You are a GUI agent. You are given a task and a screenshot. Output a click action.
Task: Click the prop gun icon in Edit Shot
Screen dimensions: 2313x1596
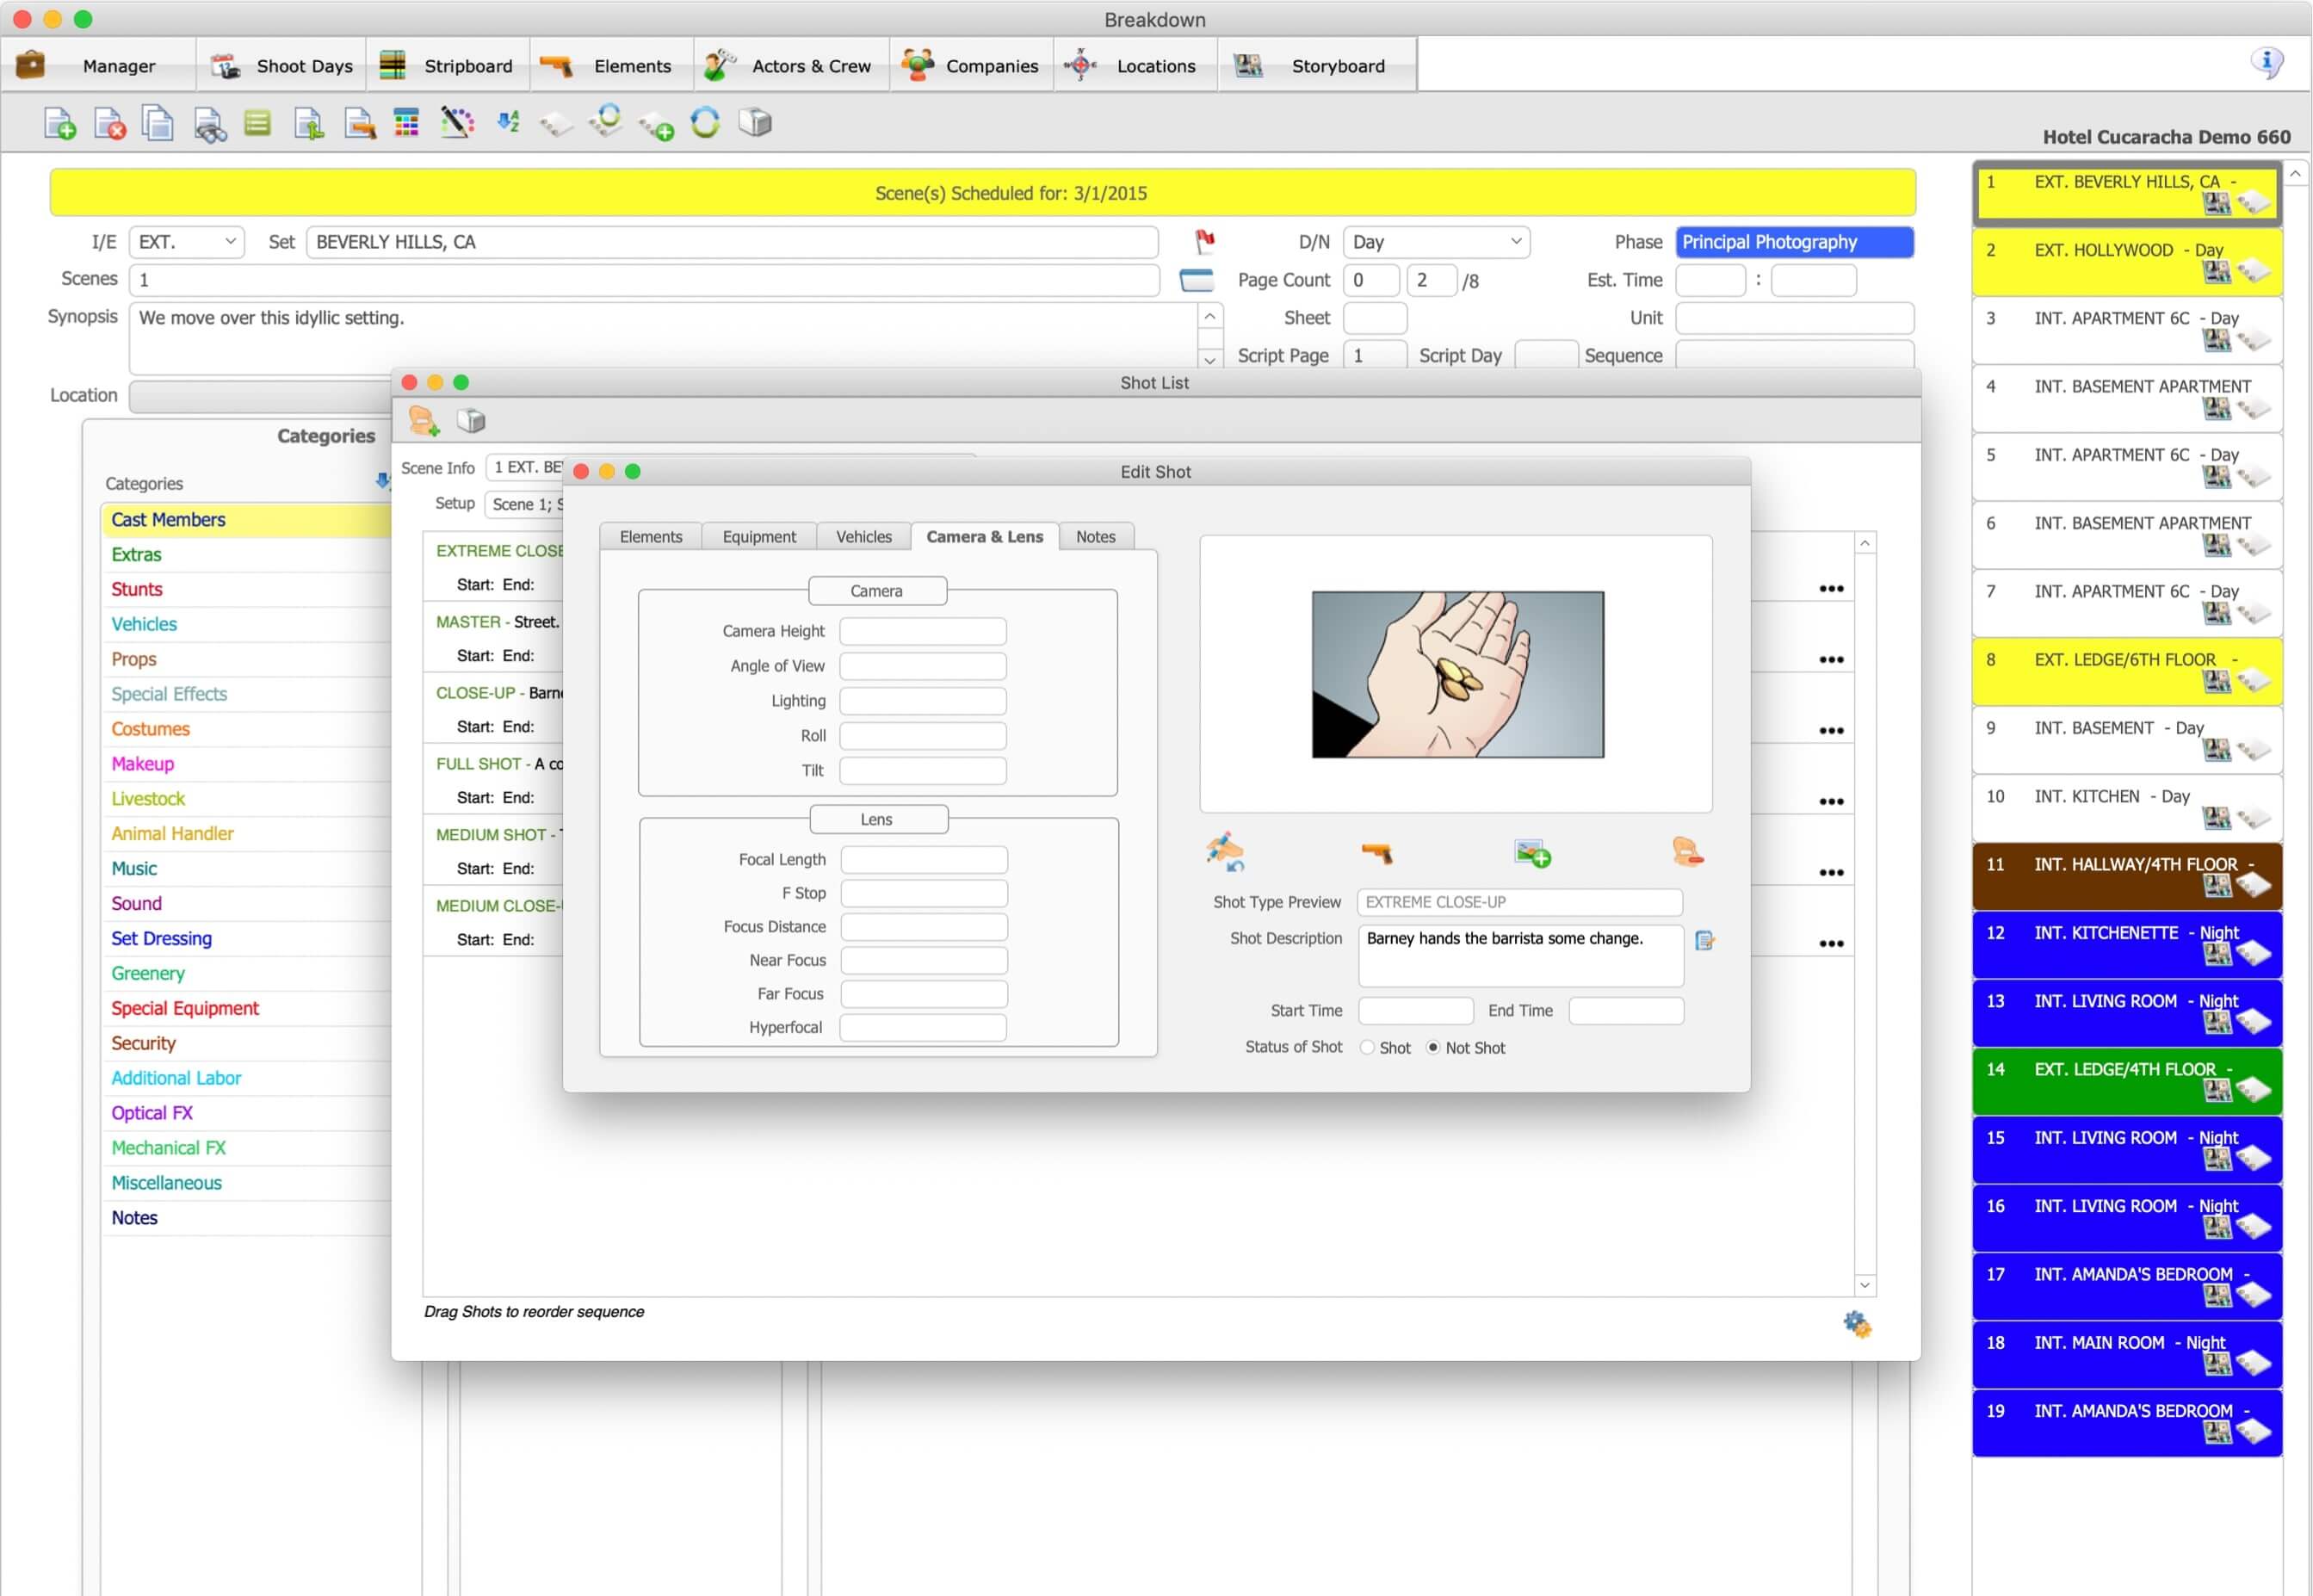[x=1379, y=853]
